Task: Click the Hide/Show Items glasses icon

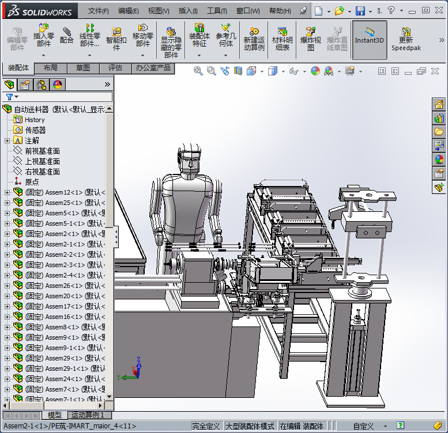Action: [x=294, y=70]
